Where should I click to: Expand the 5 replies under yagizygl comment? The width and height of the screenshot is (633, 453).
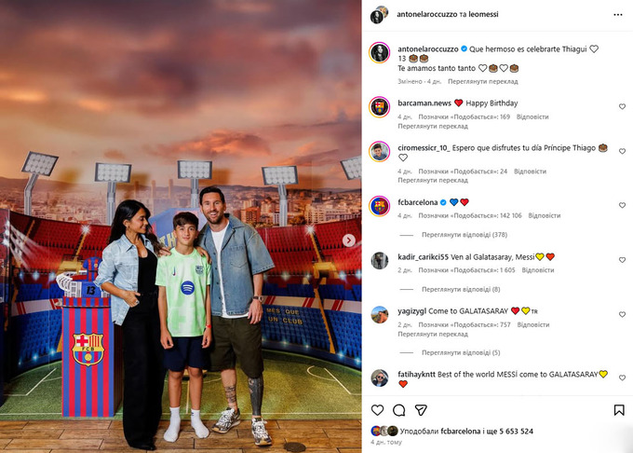[461, 352]
